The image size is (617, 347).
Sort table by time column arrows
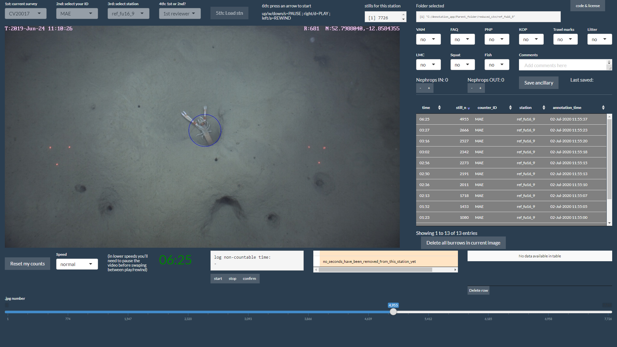pyautogui.click(x=439, y=108)
